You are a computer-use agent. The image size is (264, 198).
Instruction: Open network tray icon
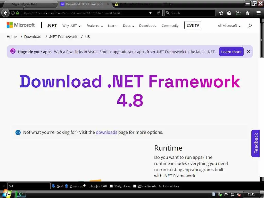tap(233, 194)
